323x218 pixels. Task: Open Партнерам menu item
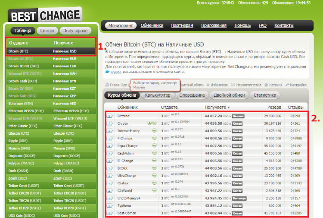pyautogui.click(x=182, y=25)
